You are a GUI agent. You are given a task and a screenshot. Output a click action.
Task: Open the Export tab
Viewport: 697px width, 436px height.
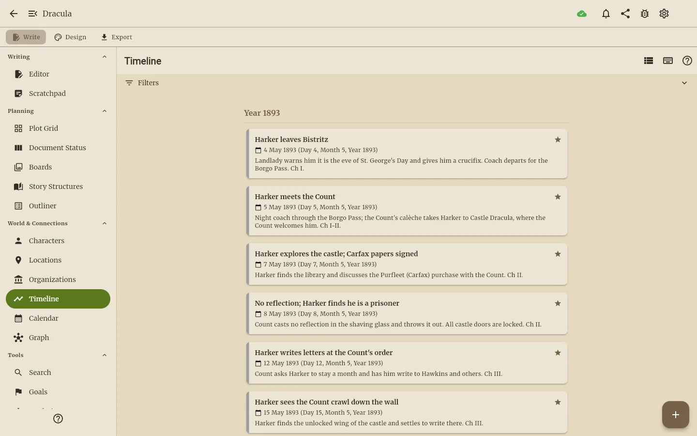116,37
